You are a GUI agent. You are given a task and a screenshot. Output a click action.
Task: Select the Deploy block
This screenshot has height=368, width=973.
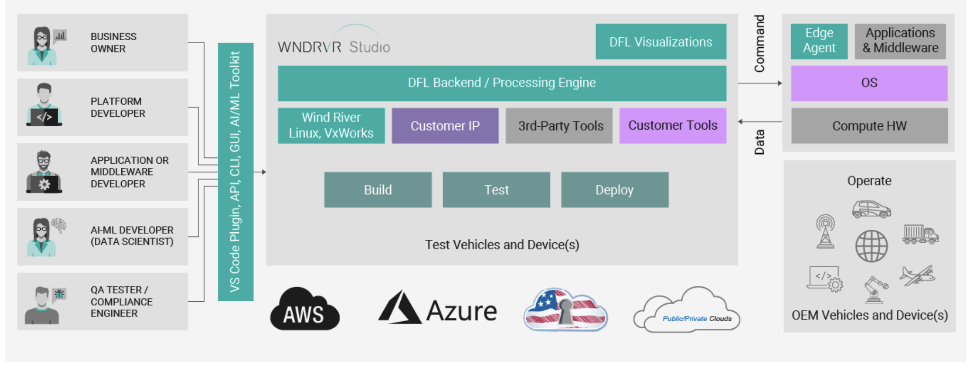[614, 190]
